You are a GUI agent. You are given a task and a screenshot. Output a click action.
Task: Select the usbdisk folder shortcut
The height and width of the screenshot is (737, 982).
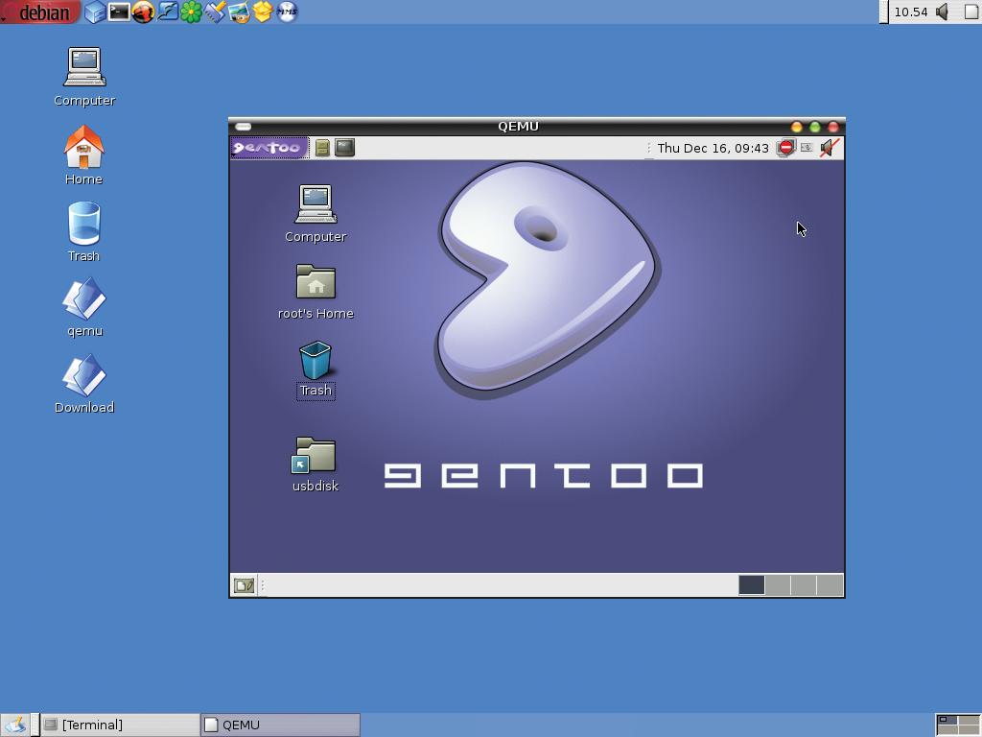[315, 464]
